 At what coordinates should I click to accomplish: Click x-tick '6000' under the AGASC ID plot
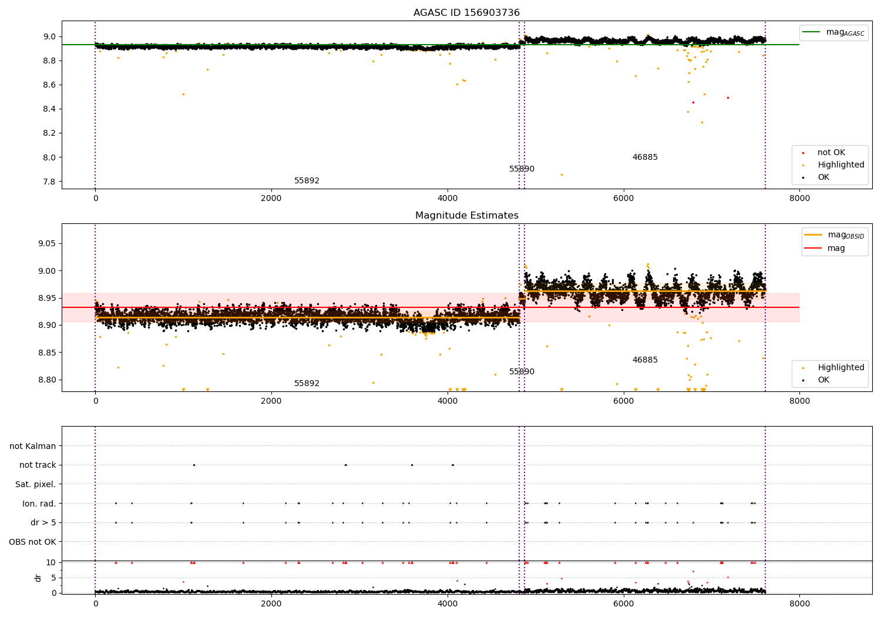coord(624,199)
